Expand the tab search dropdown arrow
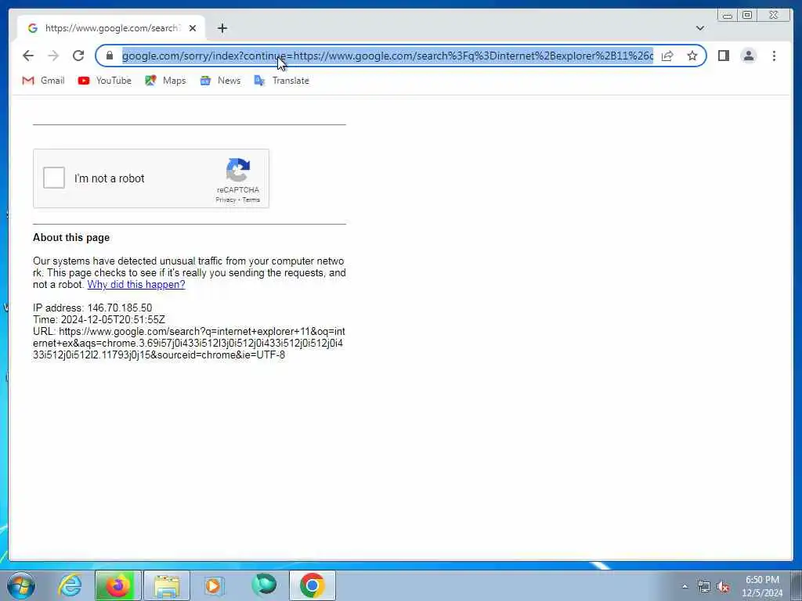Screen dimensions: 802x601 click(x=699, y=28)
